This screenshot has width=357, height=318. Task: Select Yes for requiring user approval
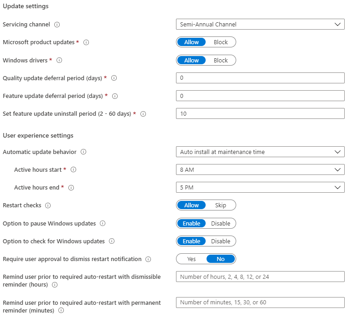click(x=191, y=259)
